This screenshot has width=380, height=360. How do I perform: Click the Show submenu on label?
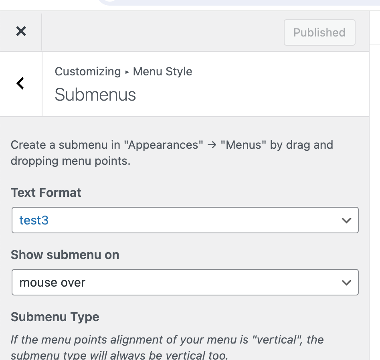65,255
